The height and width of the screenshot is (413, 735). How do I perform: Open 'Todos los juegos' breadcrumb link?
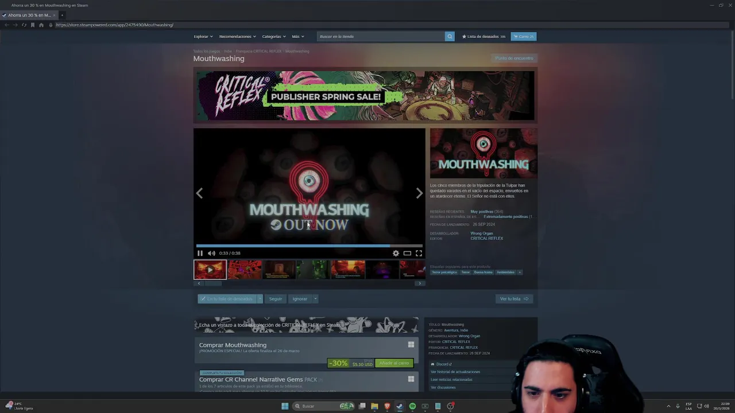click(x=206, y=51)
